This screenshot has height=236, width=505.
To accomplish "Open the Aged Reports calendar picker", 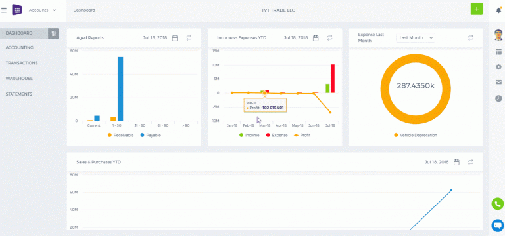I will (x=175, y=38).
